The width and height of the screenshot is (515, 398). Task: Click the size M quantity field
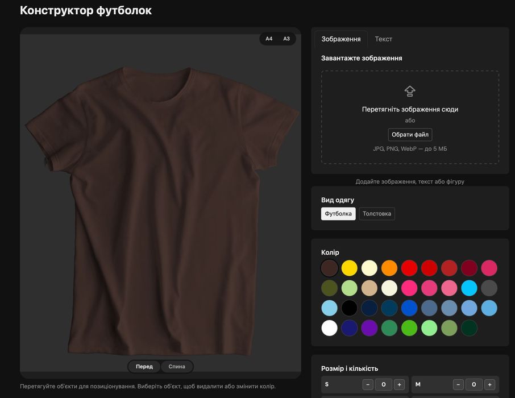[x=474, y=384]
